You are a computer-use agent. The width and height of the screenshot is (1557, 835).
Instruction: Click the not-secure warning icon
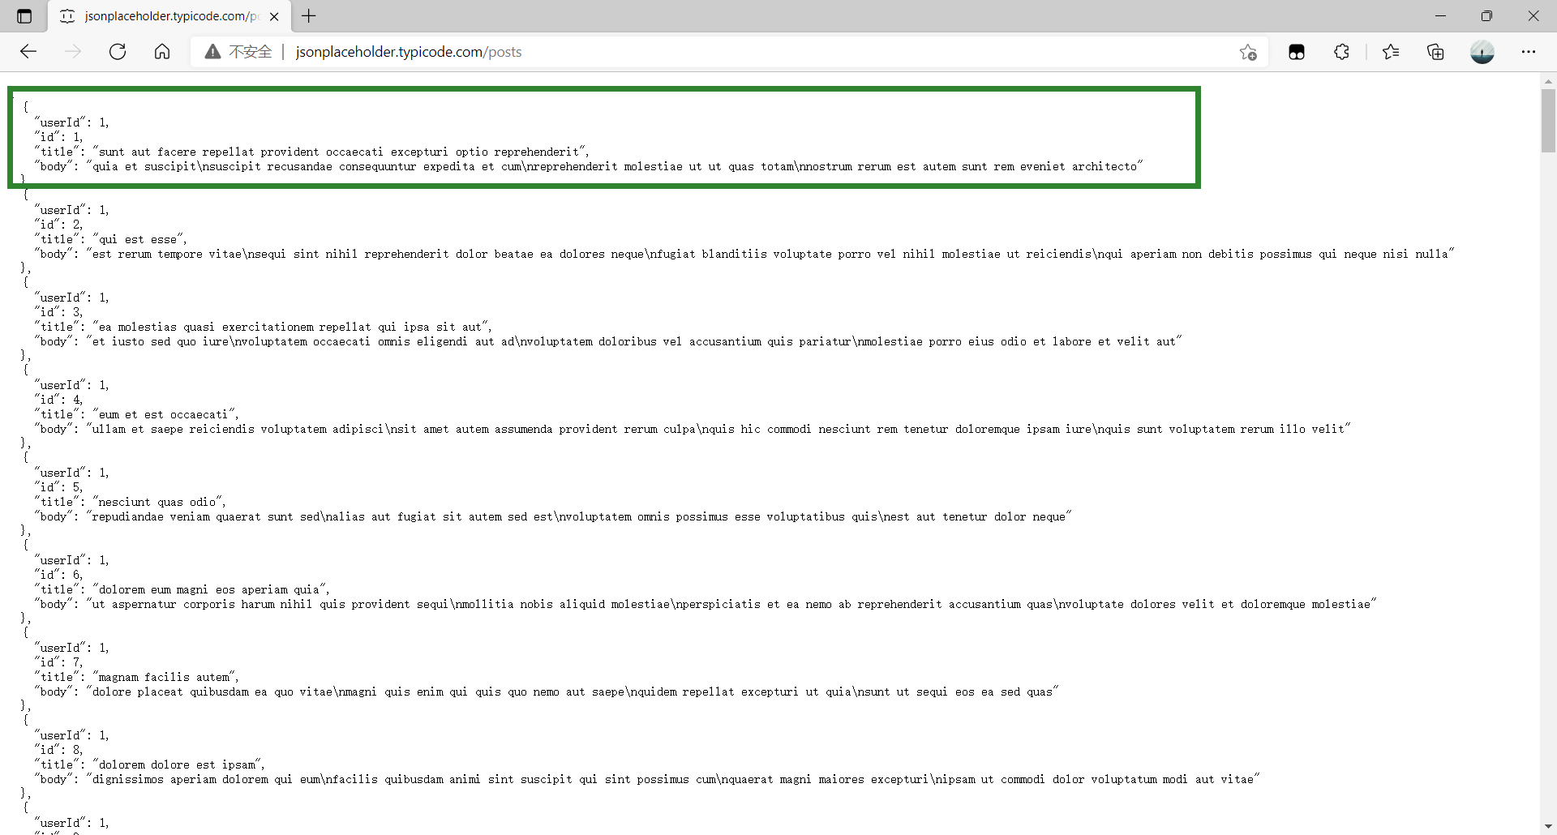[212, 52]
